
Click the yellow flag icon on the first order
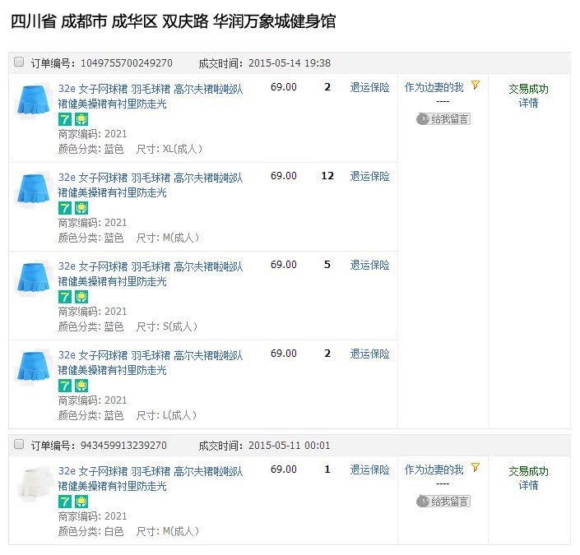coord(476,86)
